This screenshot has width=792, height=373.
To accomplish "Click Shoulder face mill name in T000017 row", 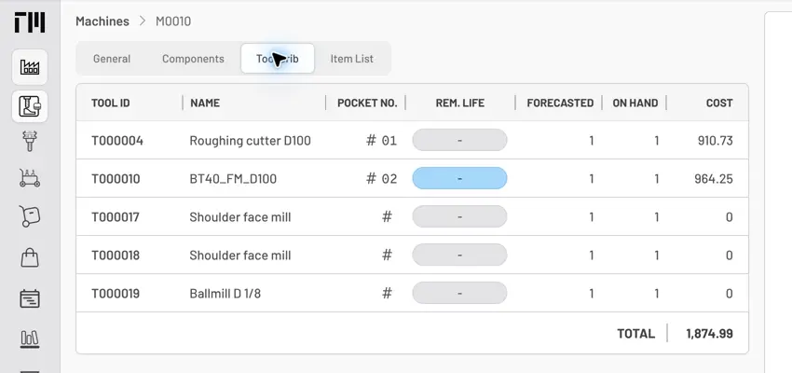I will 239,217.
